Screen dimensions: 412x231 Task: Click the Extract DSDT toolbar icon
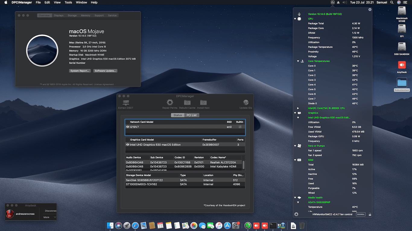pyautogui.click(x=126, y=103)
